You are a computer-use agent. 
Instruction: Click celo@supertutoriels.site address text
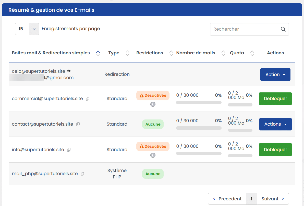38,71
